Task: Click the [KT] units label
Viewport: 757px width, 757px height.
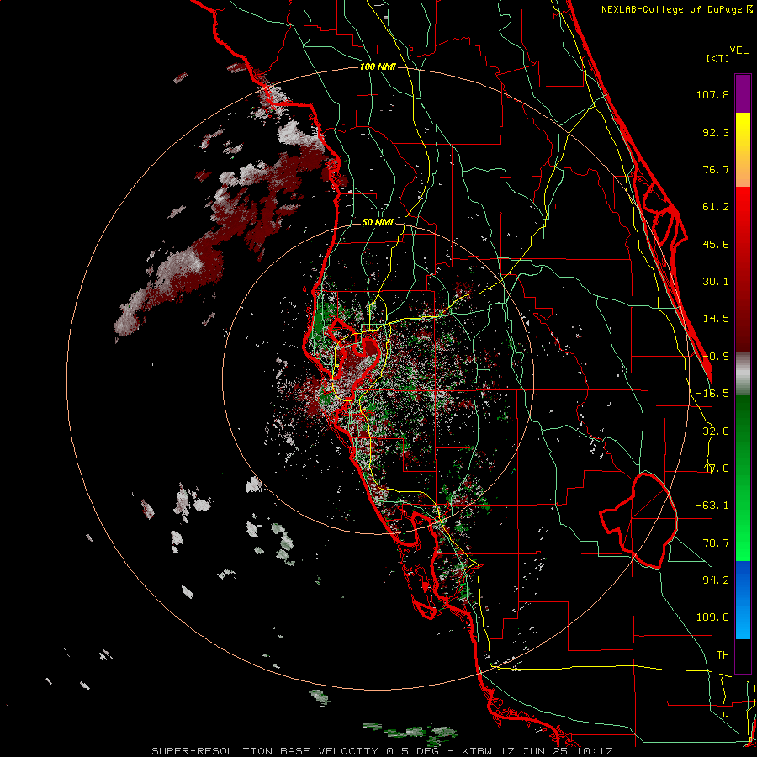Action: (x=718, y=58)
